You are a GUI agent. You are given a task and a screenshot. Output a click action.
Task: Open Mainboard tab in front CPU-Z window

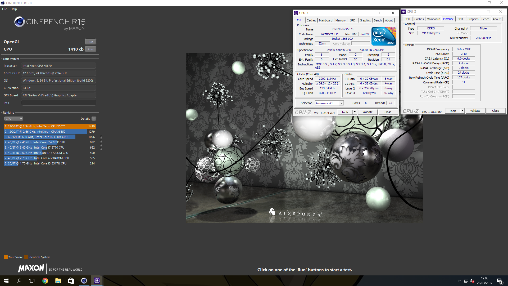coord(325,20)
